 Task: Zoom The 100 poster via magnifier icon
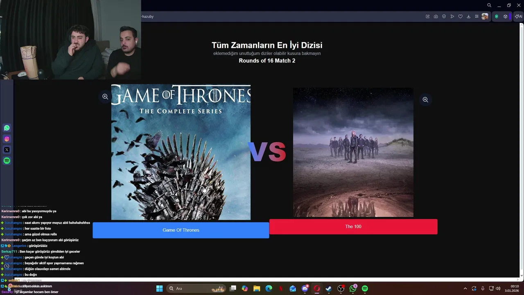pyautogui.click(x=425, y=100)
